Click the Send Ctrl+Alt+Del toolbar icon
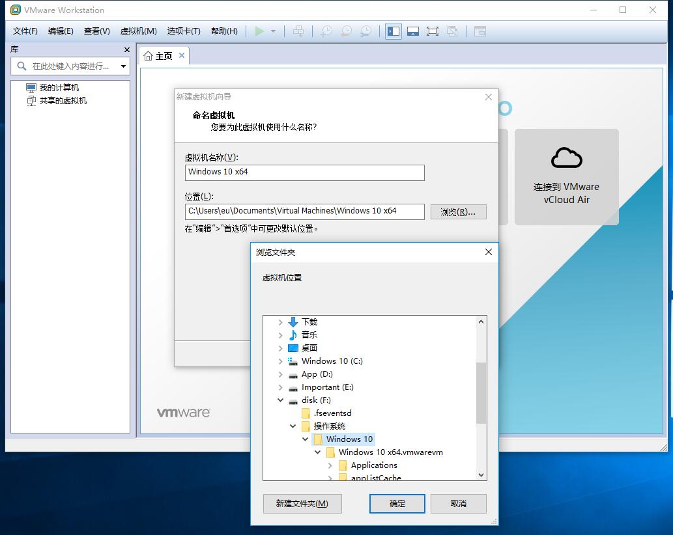673x535 pixels. 298,31
